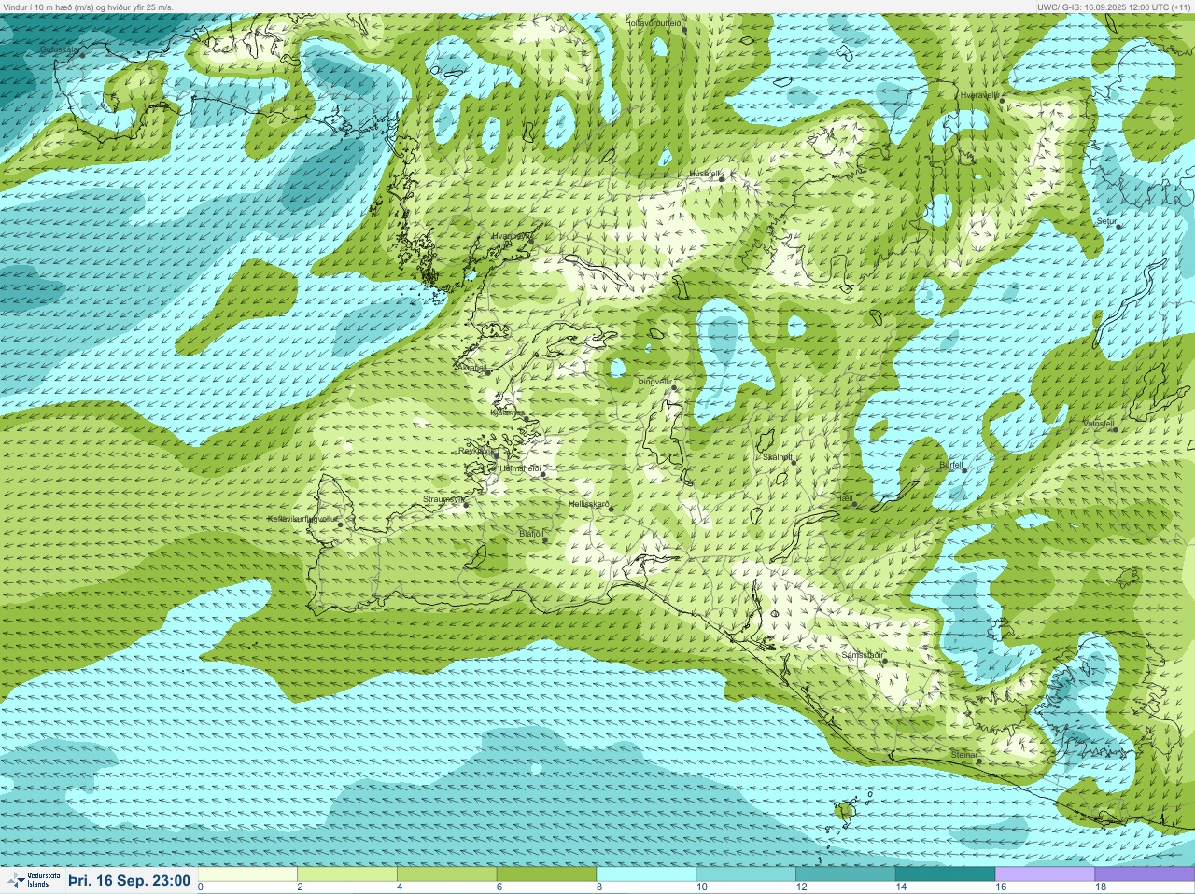The image size is (1195, 894).
Task: Select the purple swatch above 18 m/s
Action: tap(1144, 874)
